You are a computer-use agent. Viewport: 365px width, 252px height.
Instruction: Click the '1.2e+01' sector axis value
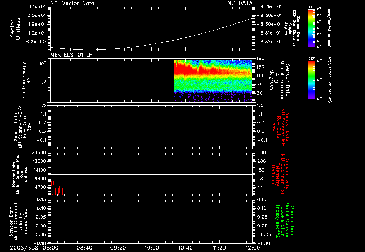37,33
